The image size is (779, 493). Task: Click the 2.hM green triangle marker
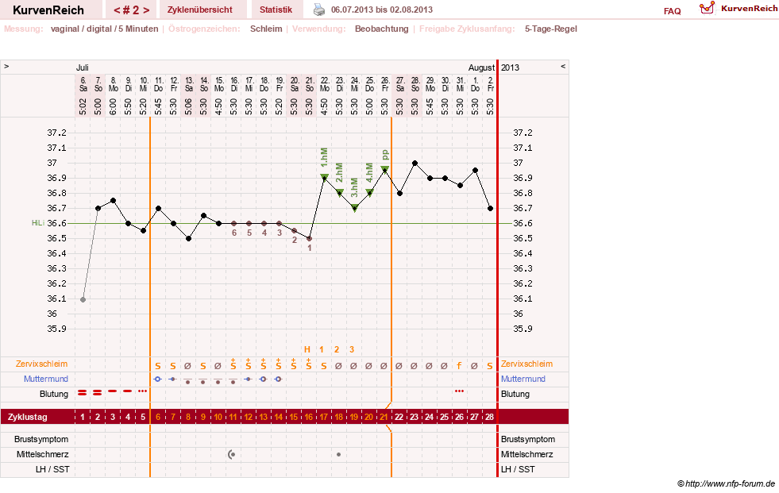point(340,193)
